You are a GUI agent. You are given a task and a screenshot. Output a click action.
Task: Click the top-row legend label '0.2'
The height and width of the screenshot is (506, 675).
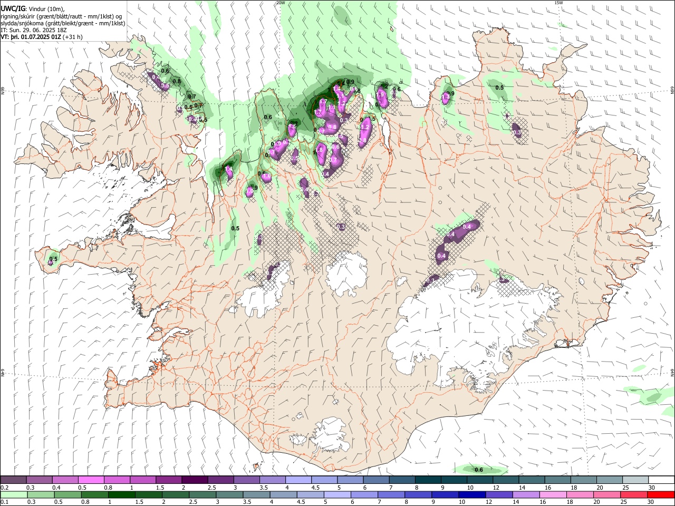4,488
